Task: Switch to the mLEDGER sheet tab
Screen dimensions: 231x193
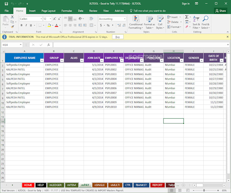Action: pyautogui.click(x=55, y=185)
